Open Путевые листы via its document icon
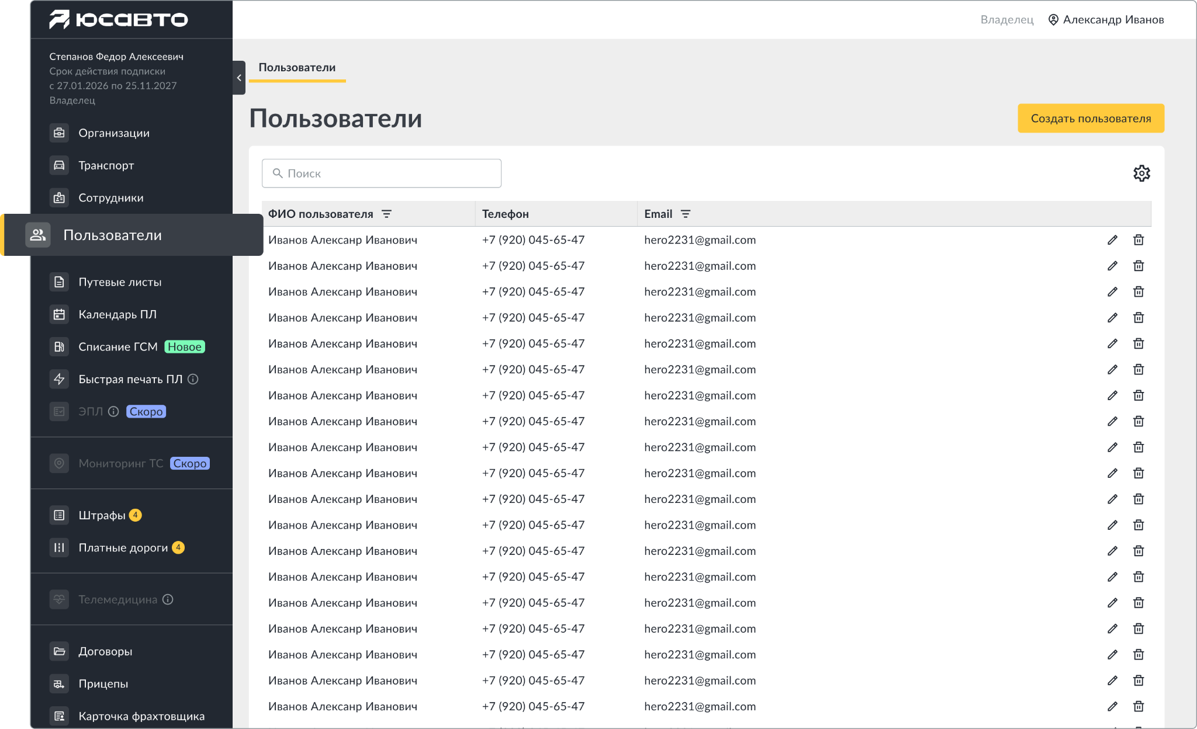Screen dimensions: 1197x729 pyautogui.click(x=59, y=282)
